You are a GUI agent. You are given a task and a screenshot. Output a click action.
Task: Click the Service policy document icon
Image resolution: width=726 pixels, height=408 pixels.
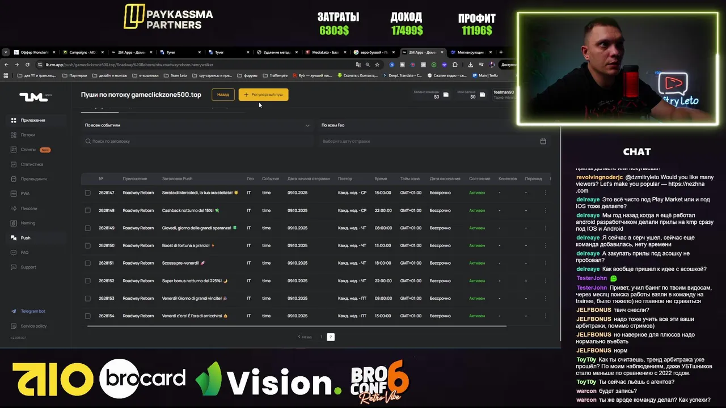click(14, 326)
